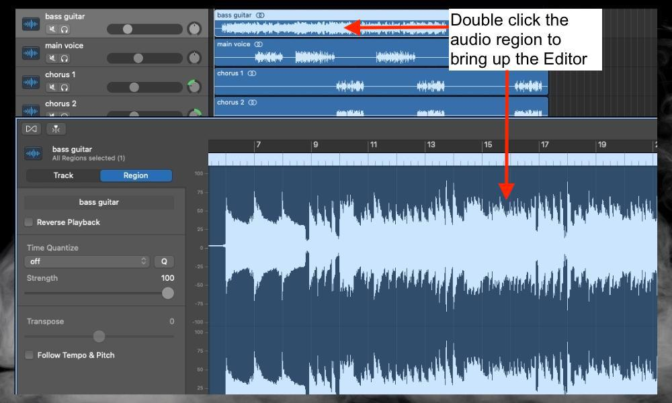Image resolution: width=672 pixels, height=403 pixels.
Task: Click the 'All Regions selected (1)' text
Action: 88,158
